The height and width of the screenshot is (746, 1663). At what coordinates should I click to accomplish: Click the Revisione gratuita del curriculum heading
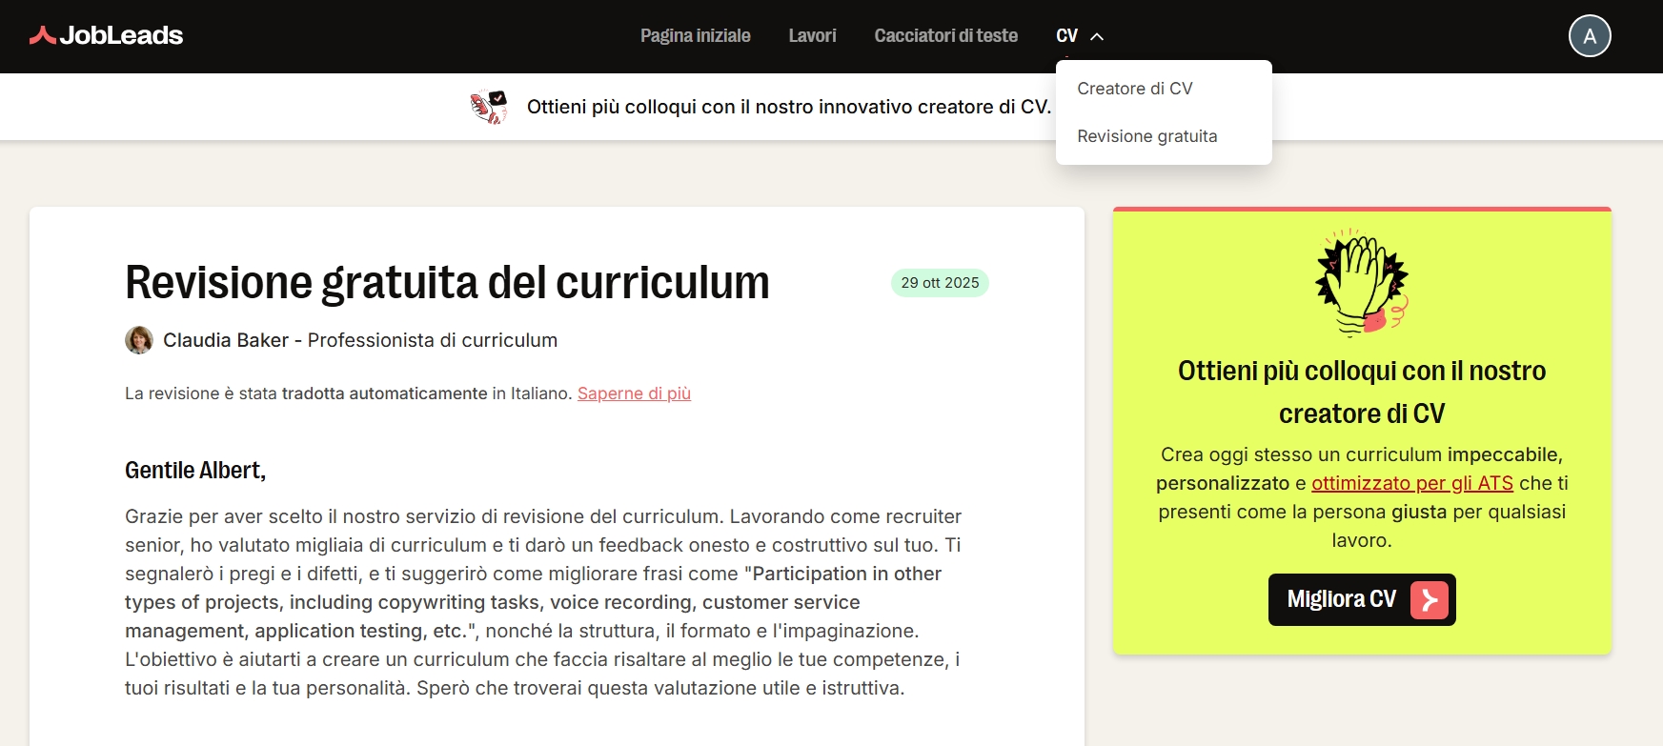(447, 283)
